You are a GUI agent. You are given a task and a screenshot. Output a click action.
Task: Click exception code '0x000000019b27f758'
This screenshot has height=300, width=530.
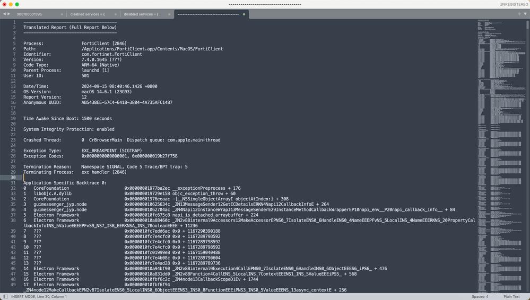[x=155, y=156]
